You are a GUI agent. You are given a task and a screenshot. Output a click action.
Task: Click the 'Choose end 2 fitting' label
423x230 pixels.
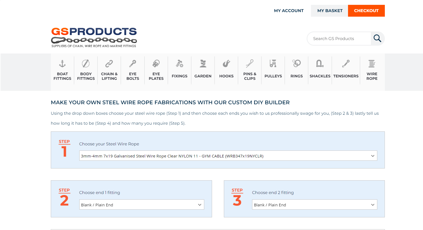point(273,193)
